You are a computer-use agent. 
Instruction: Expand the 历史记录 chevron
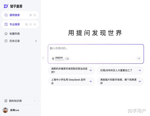tap(36, 41)
